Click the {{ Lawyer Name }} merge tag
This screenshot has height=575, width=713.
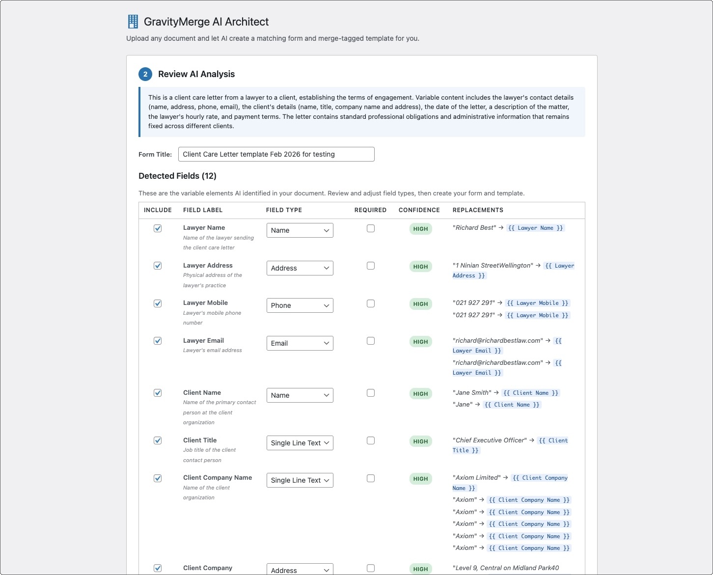pos(535,228)
